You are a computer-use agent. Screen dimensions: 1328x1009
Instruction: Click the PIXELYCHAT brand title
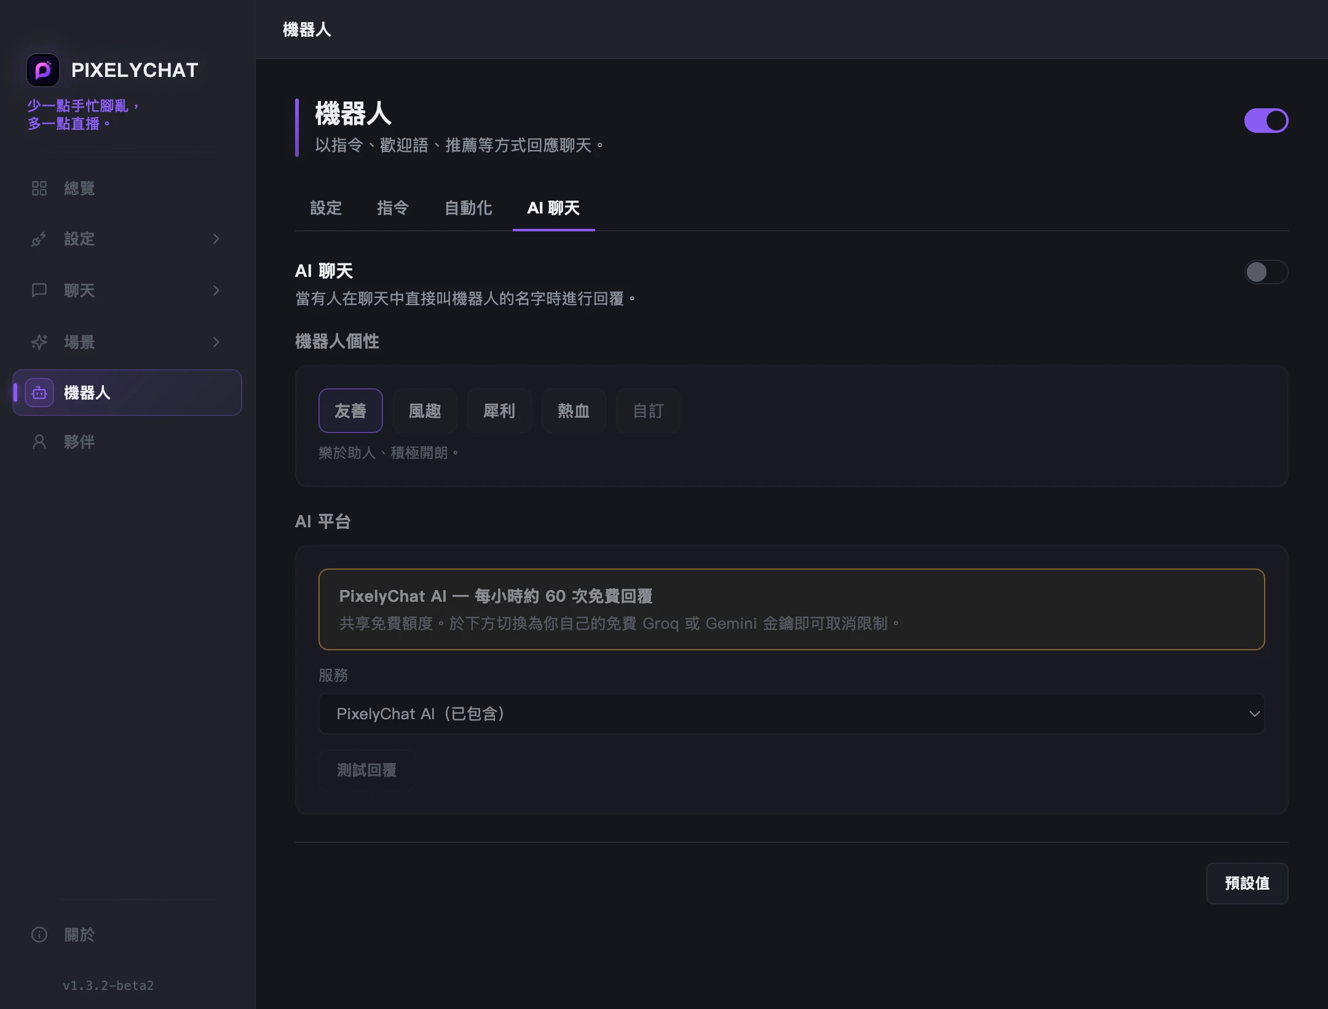[x=135, y=70]
